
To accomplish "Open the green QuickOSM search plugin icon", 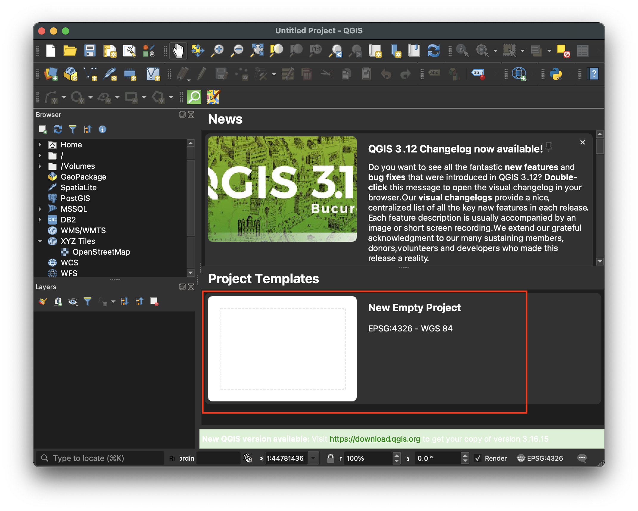I will (x=194, y=97).
